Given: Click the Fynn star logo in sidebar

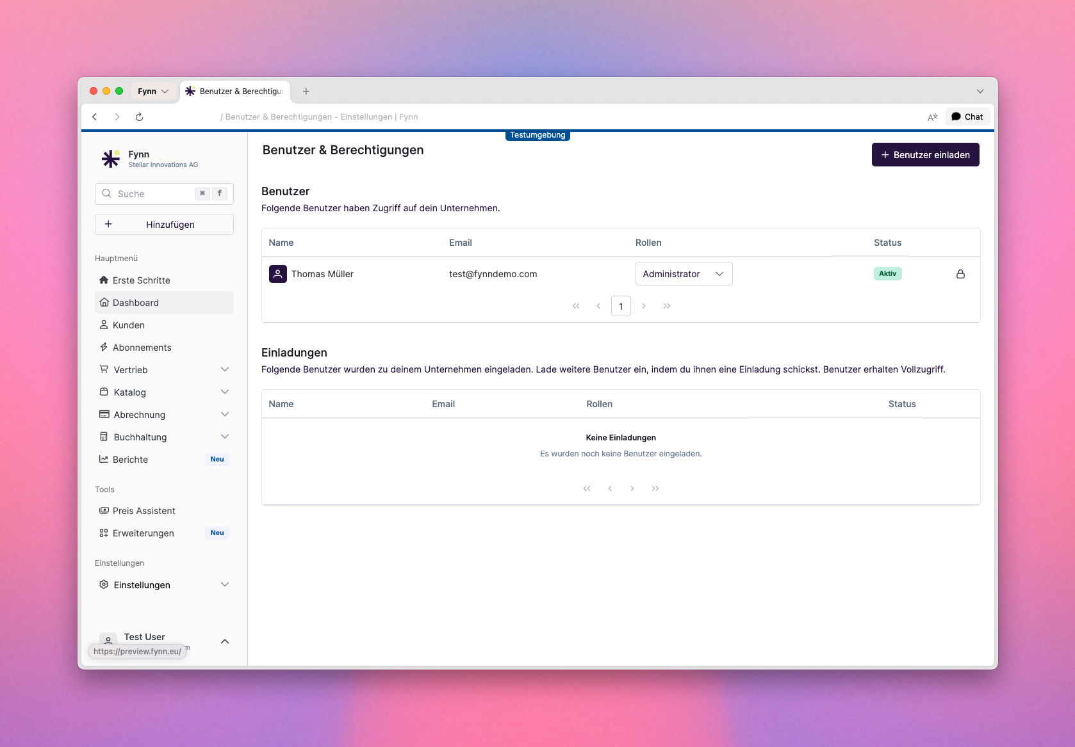Looking at the screenshot, I should tap(111, 159).
